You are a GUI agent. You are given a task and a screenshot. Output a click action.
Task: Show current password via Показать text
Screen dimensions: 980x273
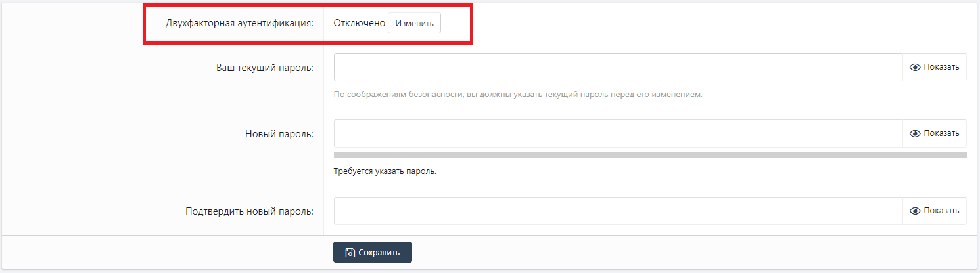pos(941,67)
